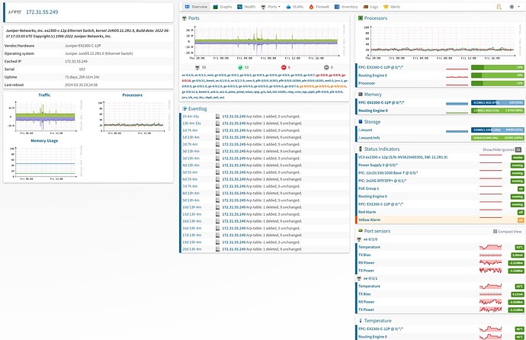This screenshot has height=340, width=526.
Task: Switch to the Graphs tab
Action: [223, 7]
